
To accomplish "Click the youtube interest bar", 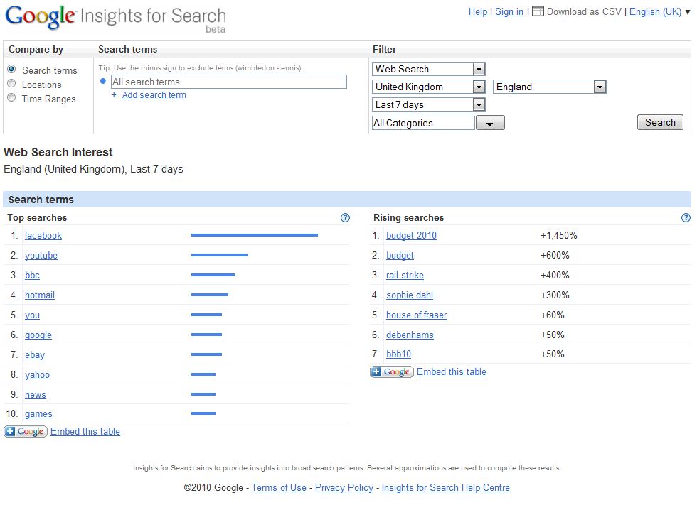I will (x=219, y=255).
